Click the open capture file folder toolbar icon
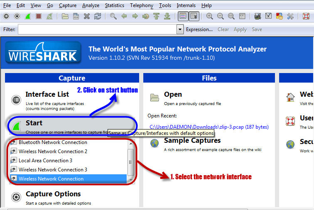 [65, 16]
